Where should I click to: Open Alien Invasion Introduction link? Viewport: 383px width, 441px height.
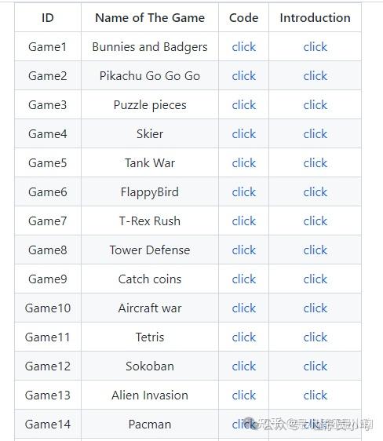coord(315,395)
